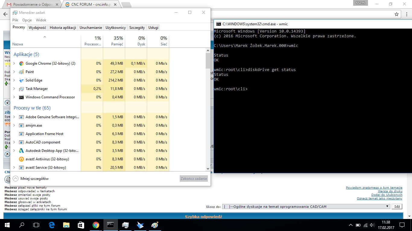The width and height of the screenshot is (412, 231).
Task: Click the Windows Command Processor row icon
Action: [21, 97]
